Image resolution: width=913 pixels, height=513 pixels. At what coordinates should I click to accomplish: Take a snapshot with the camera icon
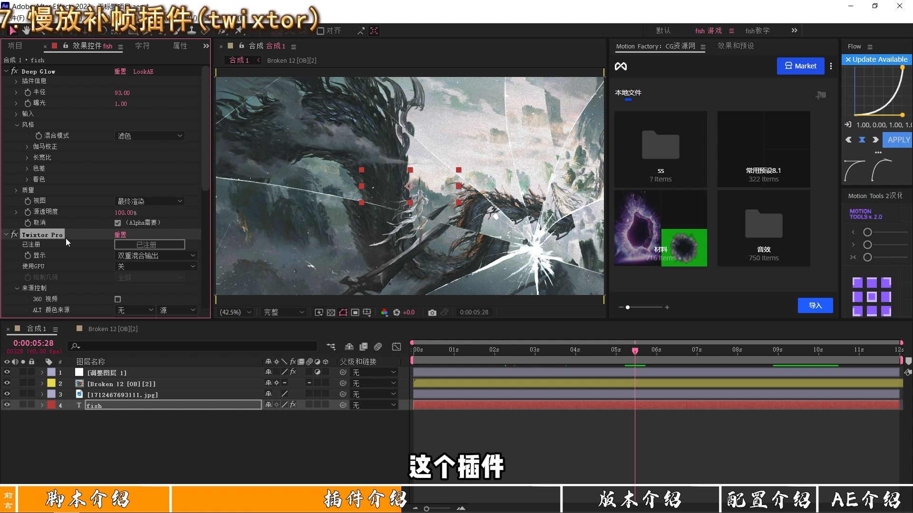(x=432, y=313)
